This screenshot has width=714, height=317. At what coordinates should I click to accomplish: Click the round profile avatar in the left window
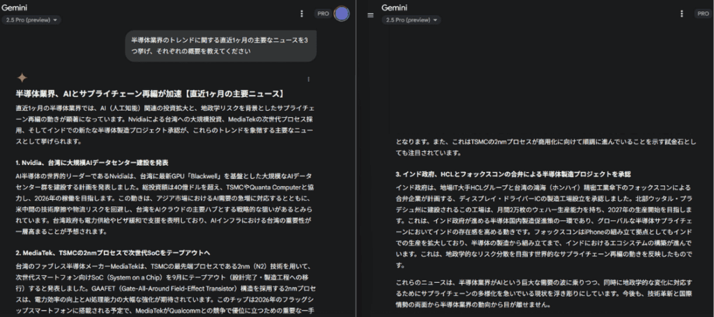pyautogui.click(x=342, y=14)
